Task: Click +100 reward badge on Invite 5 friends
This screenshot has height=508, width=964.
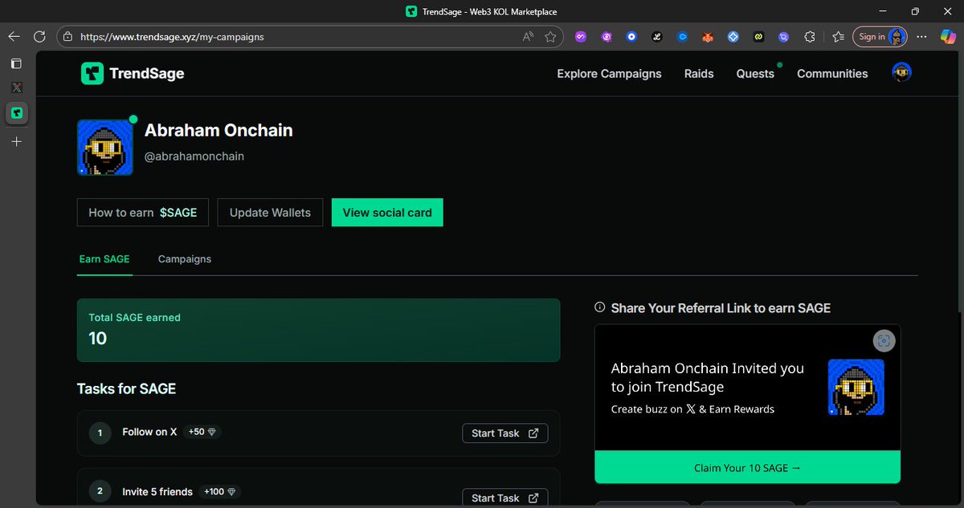Action: tap(220, 491)
